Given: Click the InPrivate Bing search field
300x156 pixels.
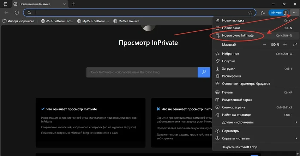Looking at the screenshot, I should 142,72.
